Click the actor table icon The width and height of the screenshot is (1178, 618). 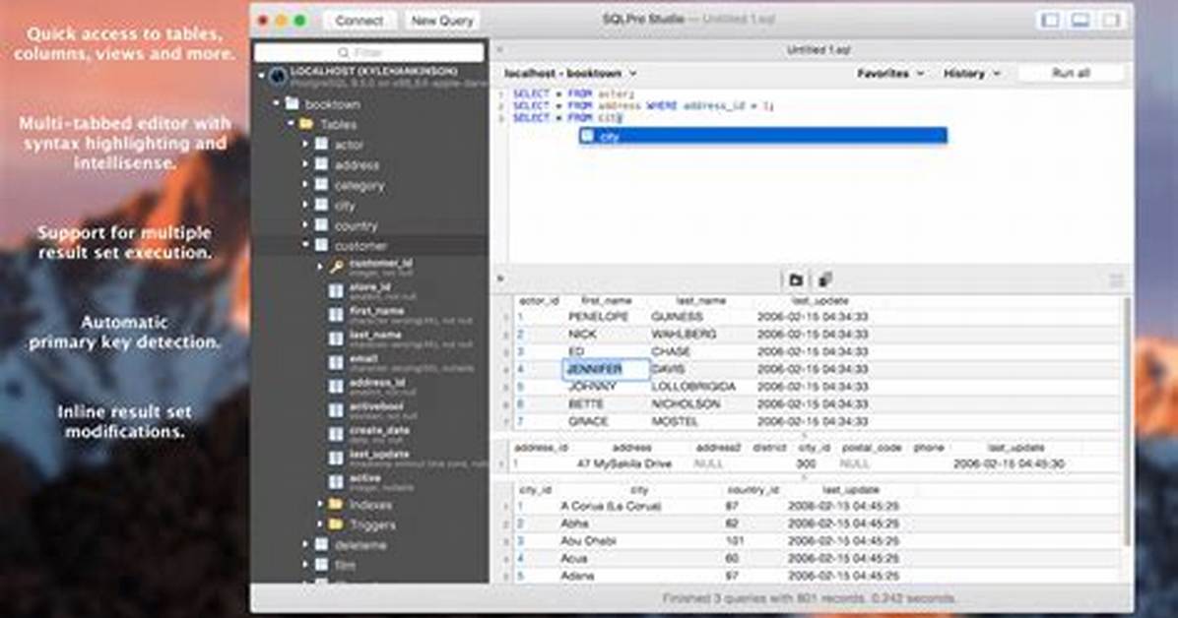[321, 144]
